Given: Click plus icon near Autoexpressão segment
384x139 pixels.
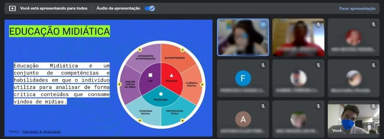Looking at the screenshot, I should coord(182,50).
